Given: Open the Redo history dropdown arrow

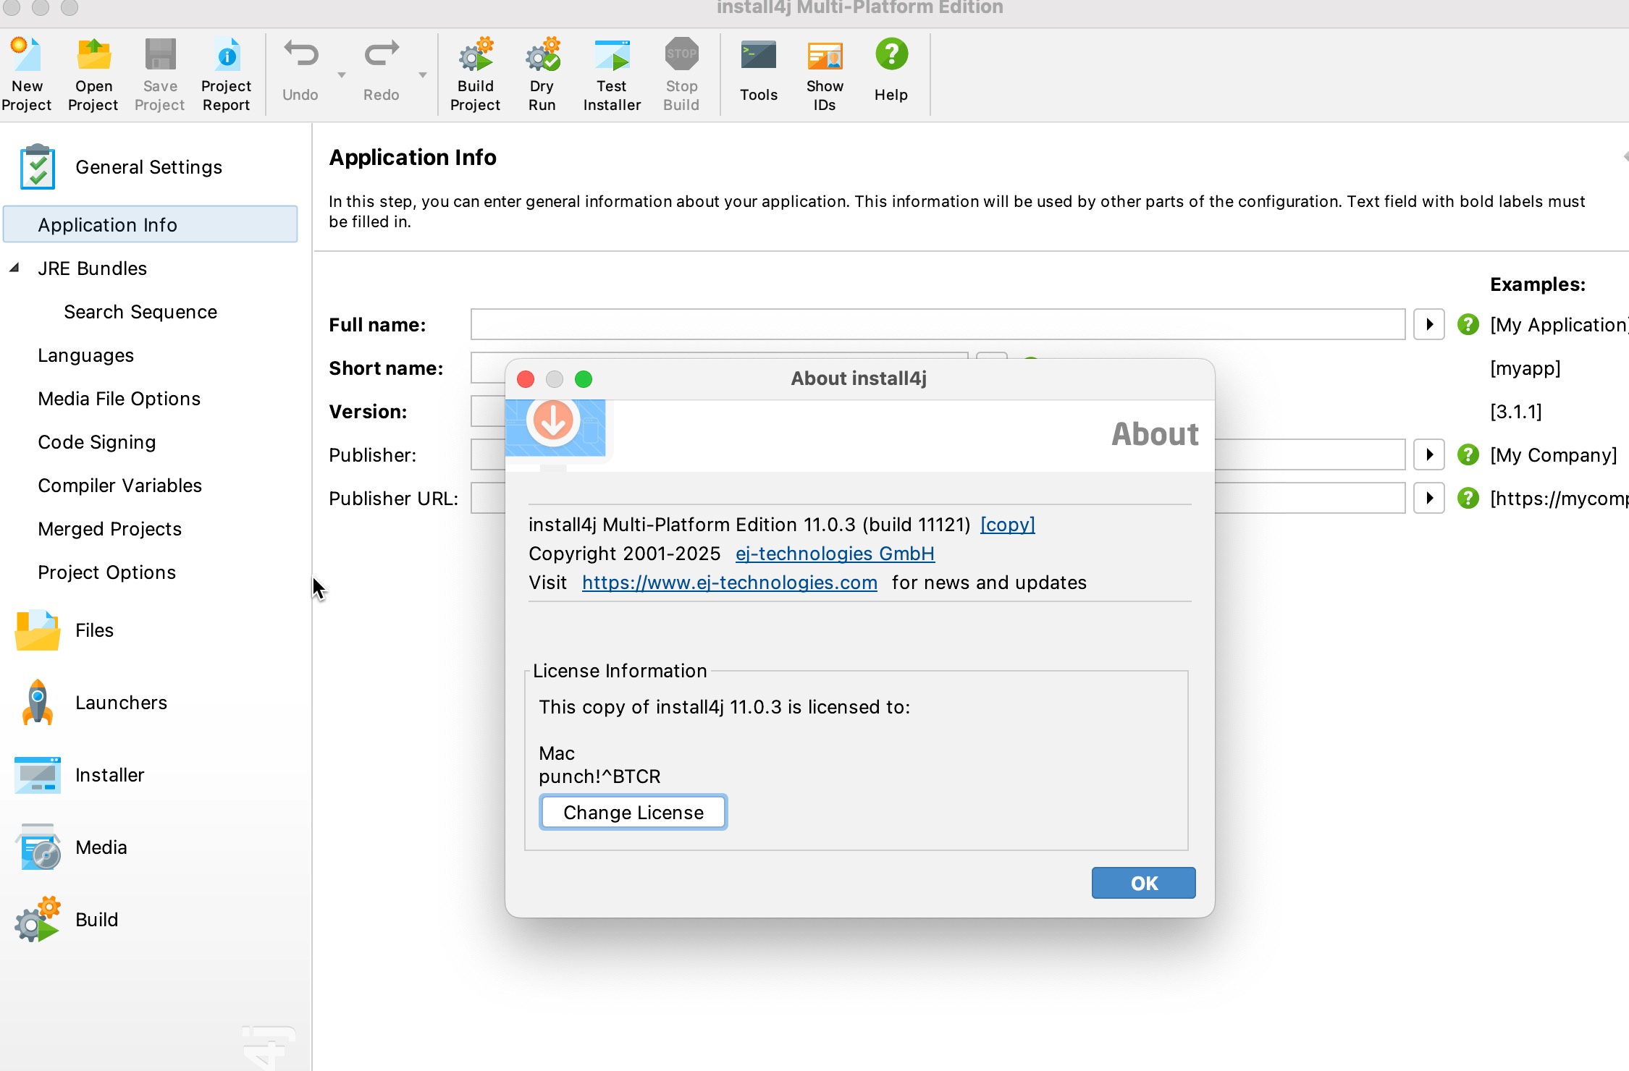Looking at the screenshot, I should 423,75.
